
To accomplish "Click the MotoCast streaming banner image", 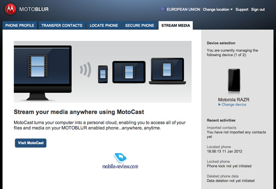I will point(103,72).
